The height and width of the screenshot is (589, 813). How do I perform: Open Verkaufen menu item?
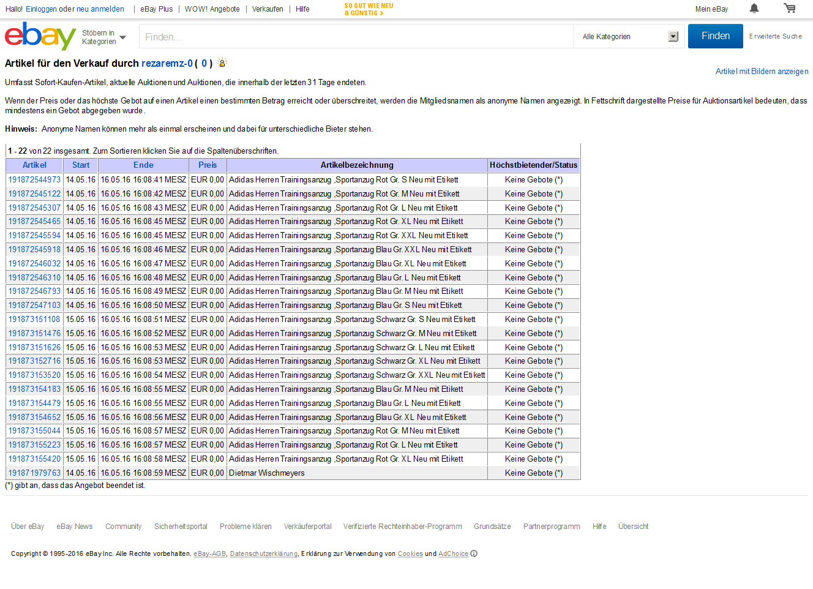coord(268,9)
